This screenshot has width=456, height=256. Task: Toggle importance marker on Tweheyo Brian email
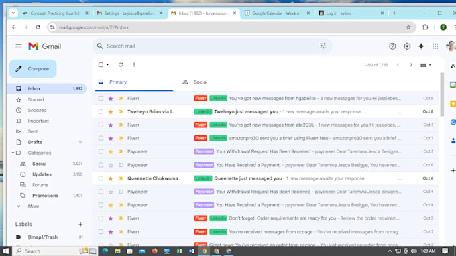click(121, 112)
